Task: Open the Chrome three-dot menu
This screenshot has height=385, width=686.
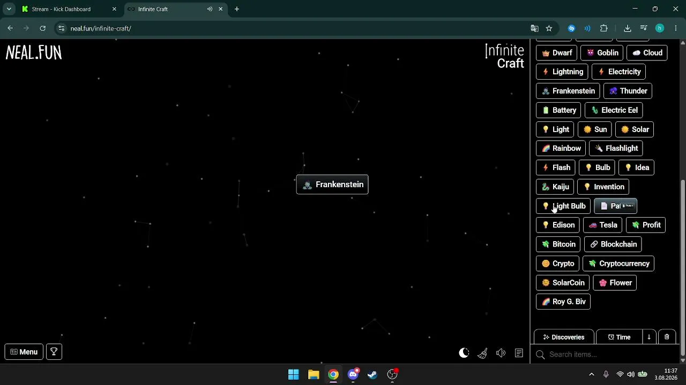Action: click(x=675, y=28)
